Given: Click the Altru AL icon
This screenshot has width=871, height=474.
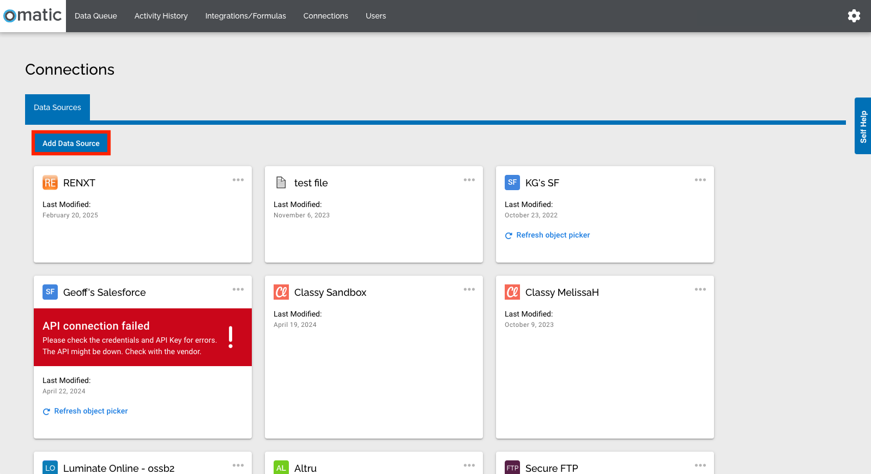Looking at the screenshot, I should 281,467.
